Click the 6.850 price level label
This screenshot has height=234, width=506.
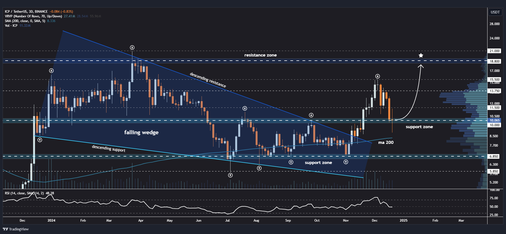(x=494, y=157)
